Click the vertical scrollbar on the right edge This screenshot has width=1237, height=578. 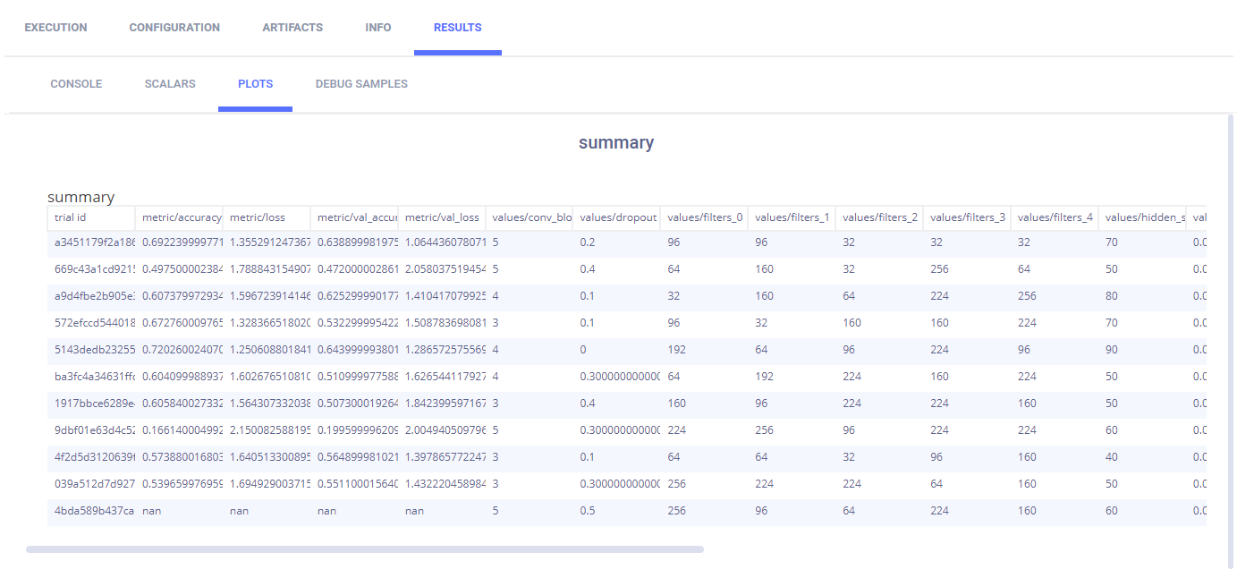pos(1230,340)
